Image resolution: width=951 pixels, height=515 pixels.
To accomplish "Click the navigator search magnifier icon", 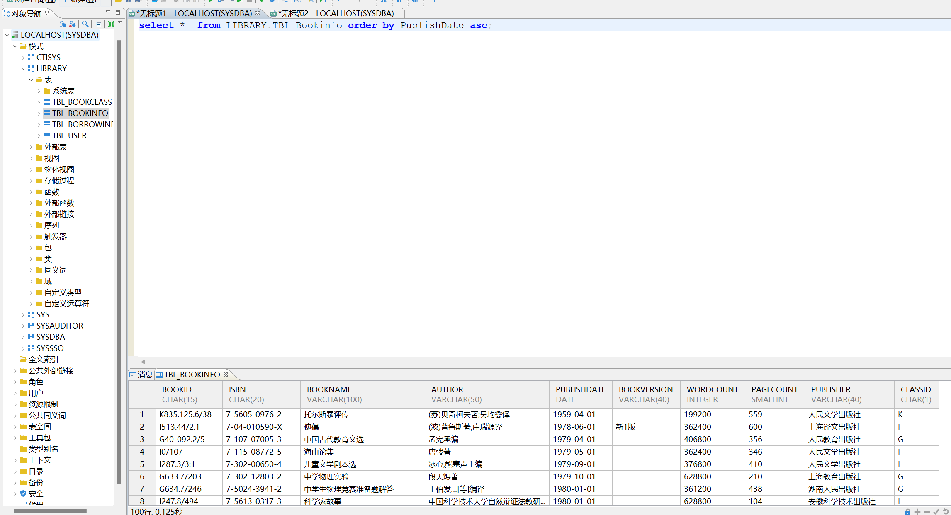I will pyautogui.click(x=85, y=24).
